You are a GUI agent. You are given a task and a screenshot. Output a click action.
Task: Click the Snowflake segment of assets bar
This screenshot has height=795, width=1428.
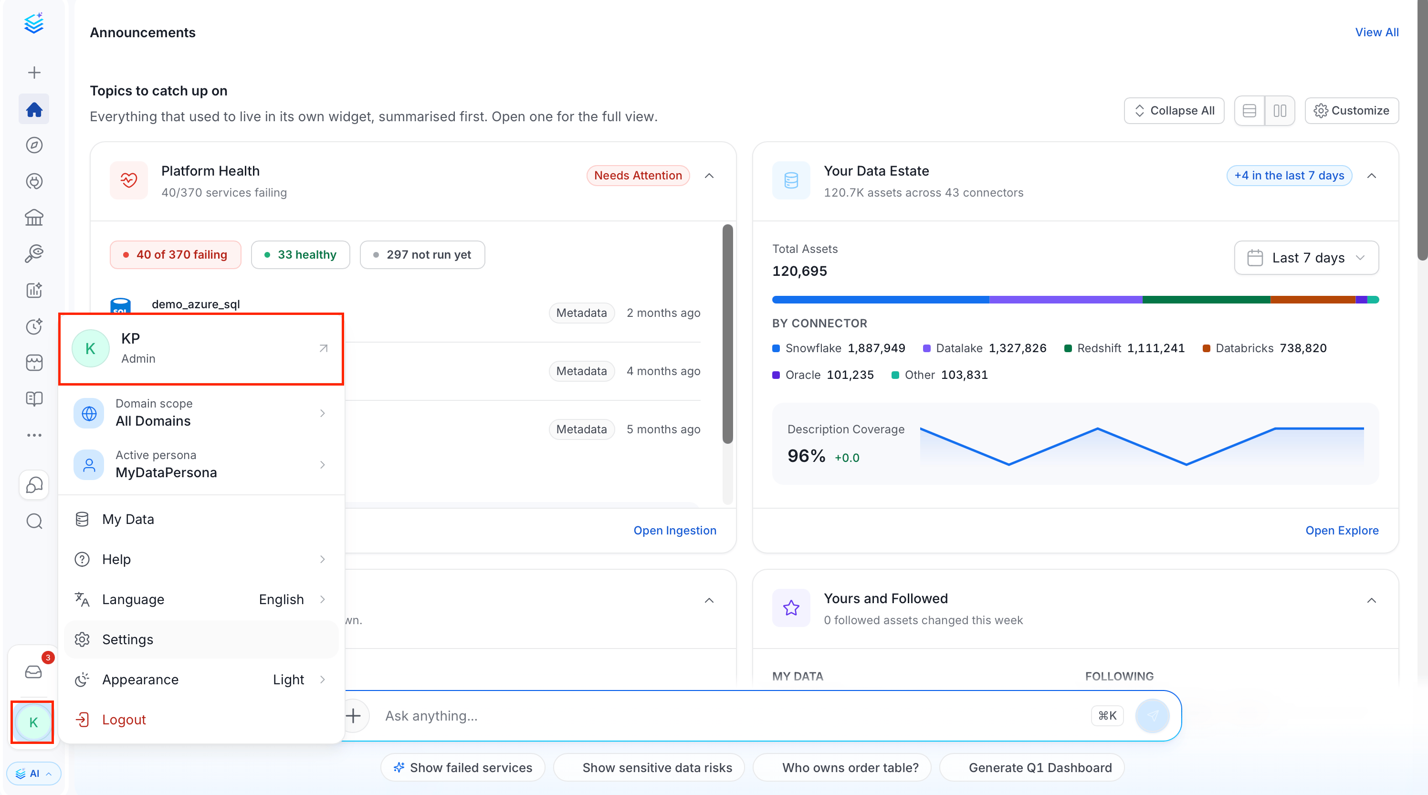coord(881,300)
